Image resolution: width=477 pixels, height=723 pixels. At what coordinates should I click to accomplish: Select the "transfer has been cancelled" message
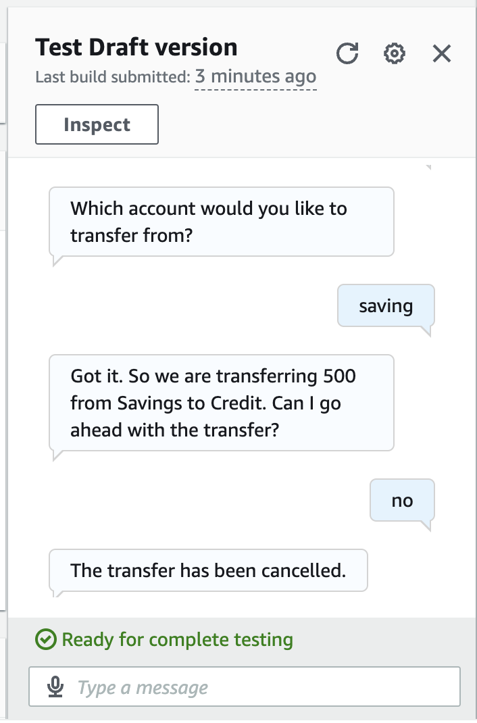(208, 570)
